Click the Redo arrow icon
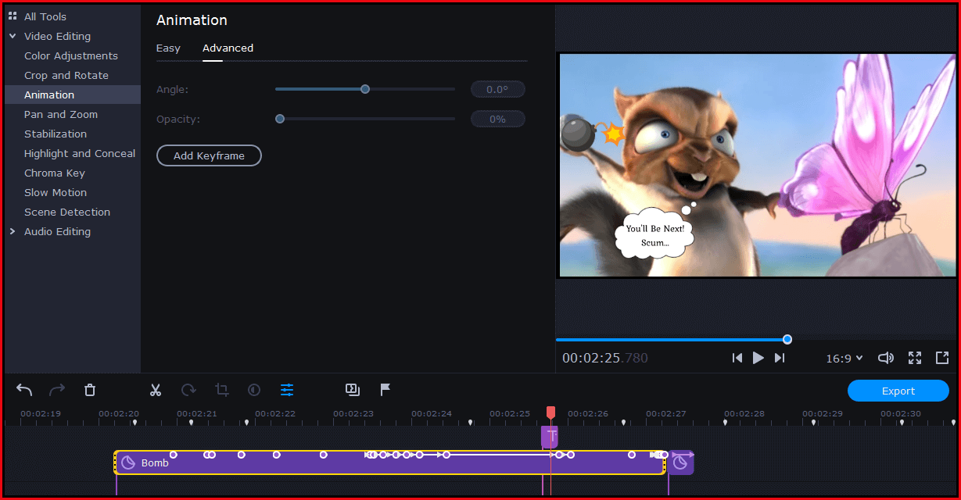This screenshot has height=500, width=961. pyautogui.click(x=57, y=389)
